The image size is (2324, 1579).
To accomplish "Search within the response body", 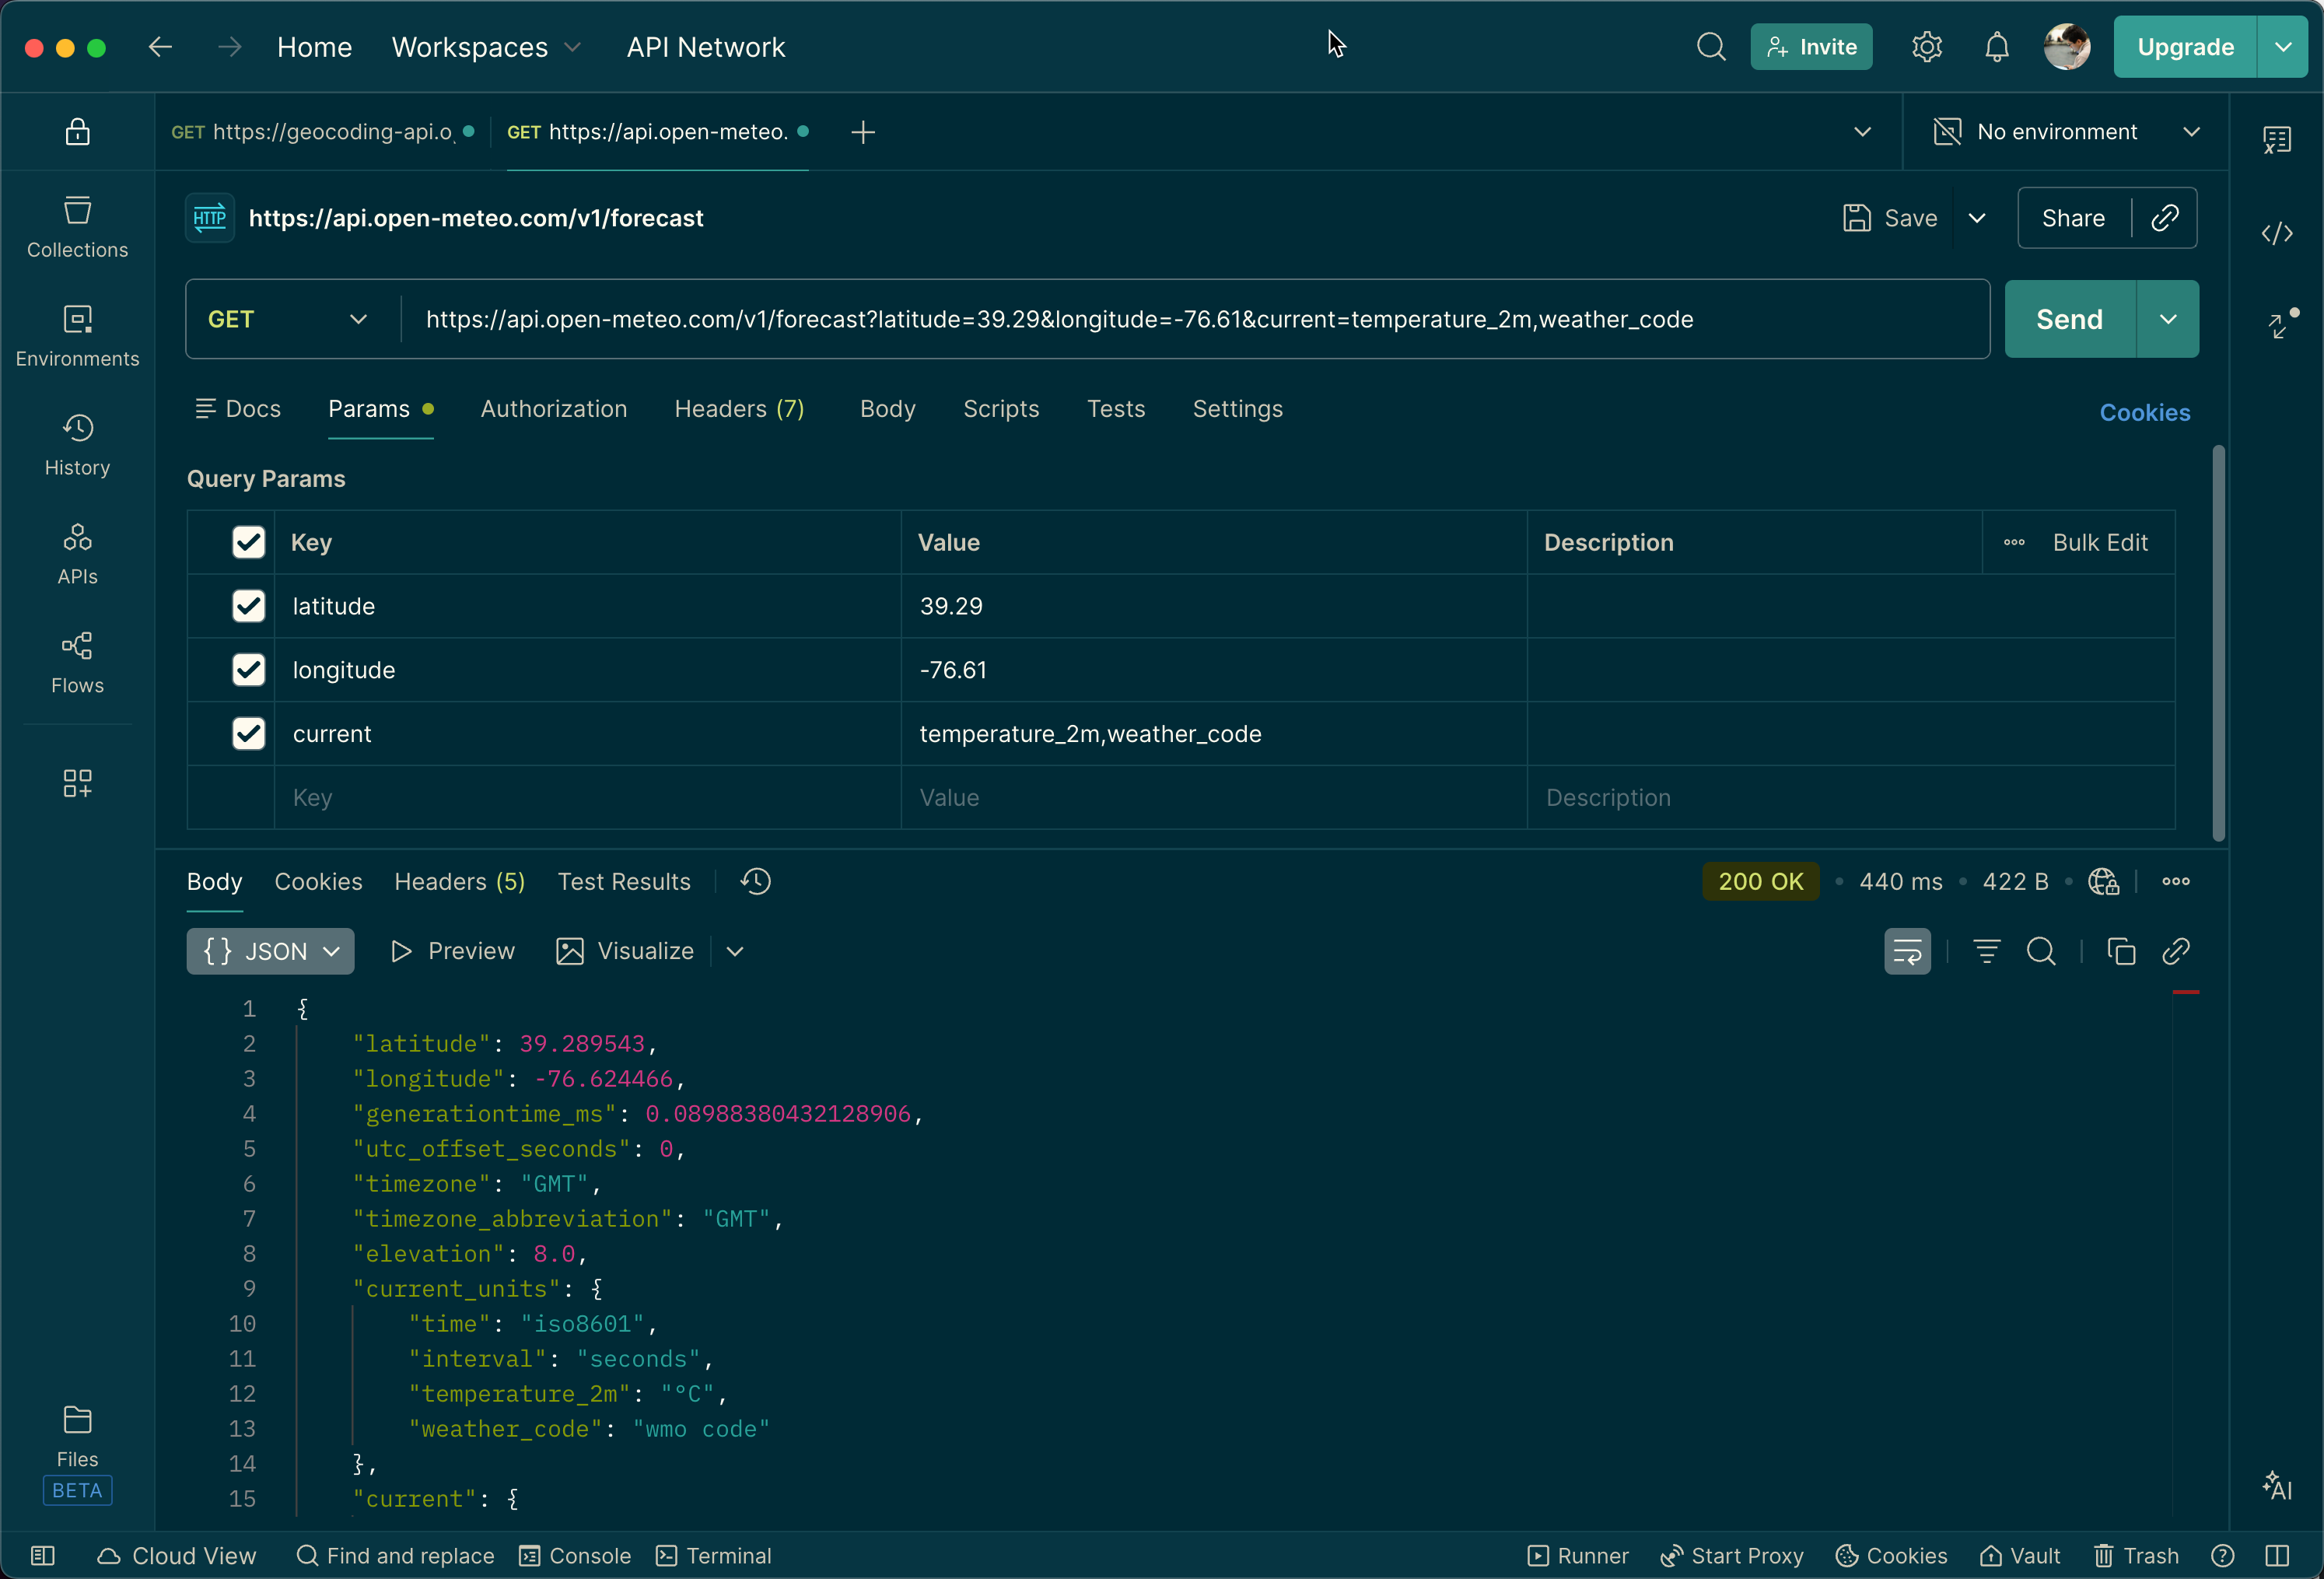I will [x=2041, y=951].
